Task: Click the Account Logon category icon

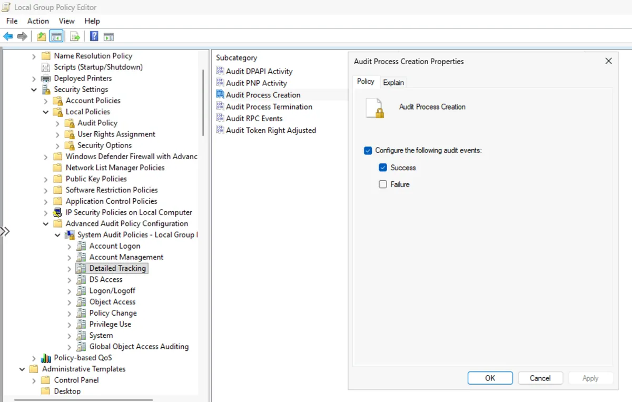Action: point(81,246)
